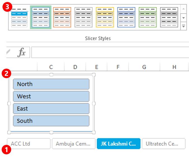Image resolution: width=189 pixels, height=158 pixels.
Task: Open the Insert Function fx button
Action: click(x=22, y=52)
